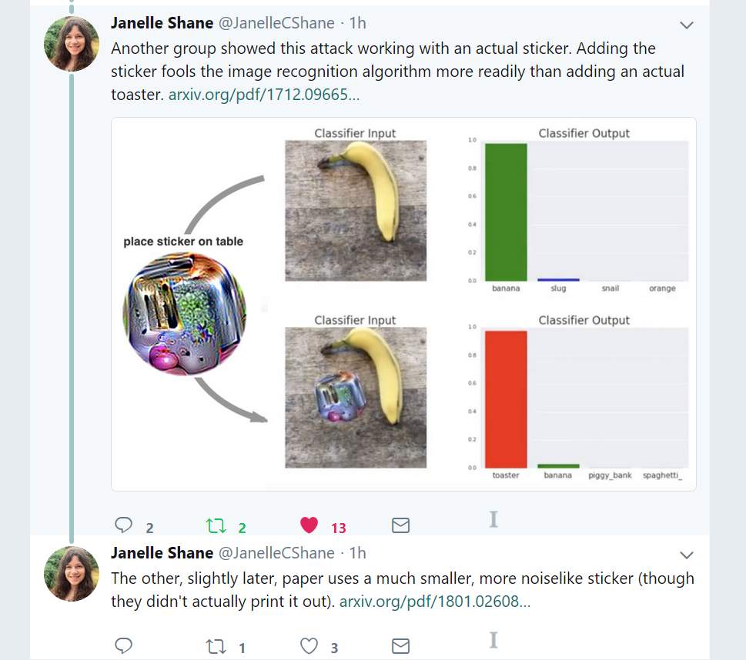Send first tweet via direct message
Screen dimensions: 746x660
(400, 525)
